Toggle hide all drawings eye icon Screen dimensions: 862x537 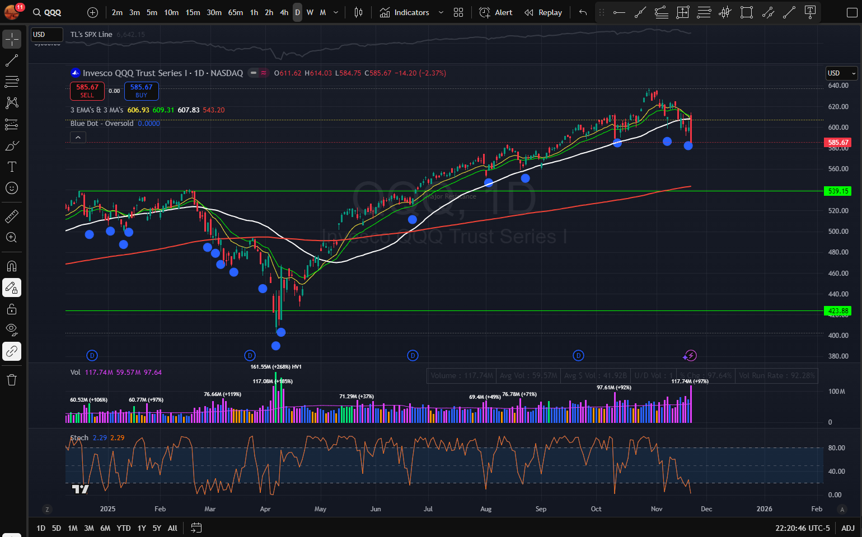pos(12,330)
